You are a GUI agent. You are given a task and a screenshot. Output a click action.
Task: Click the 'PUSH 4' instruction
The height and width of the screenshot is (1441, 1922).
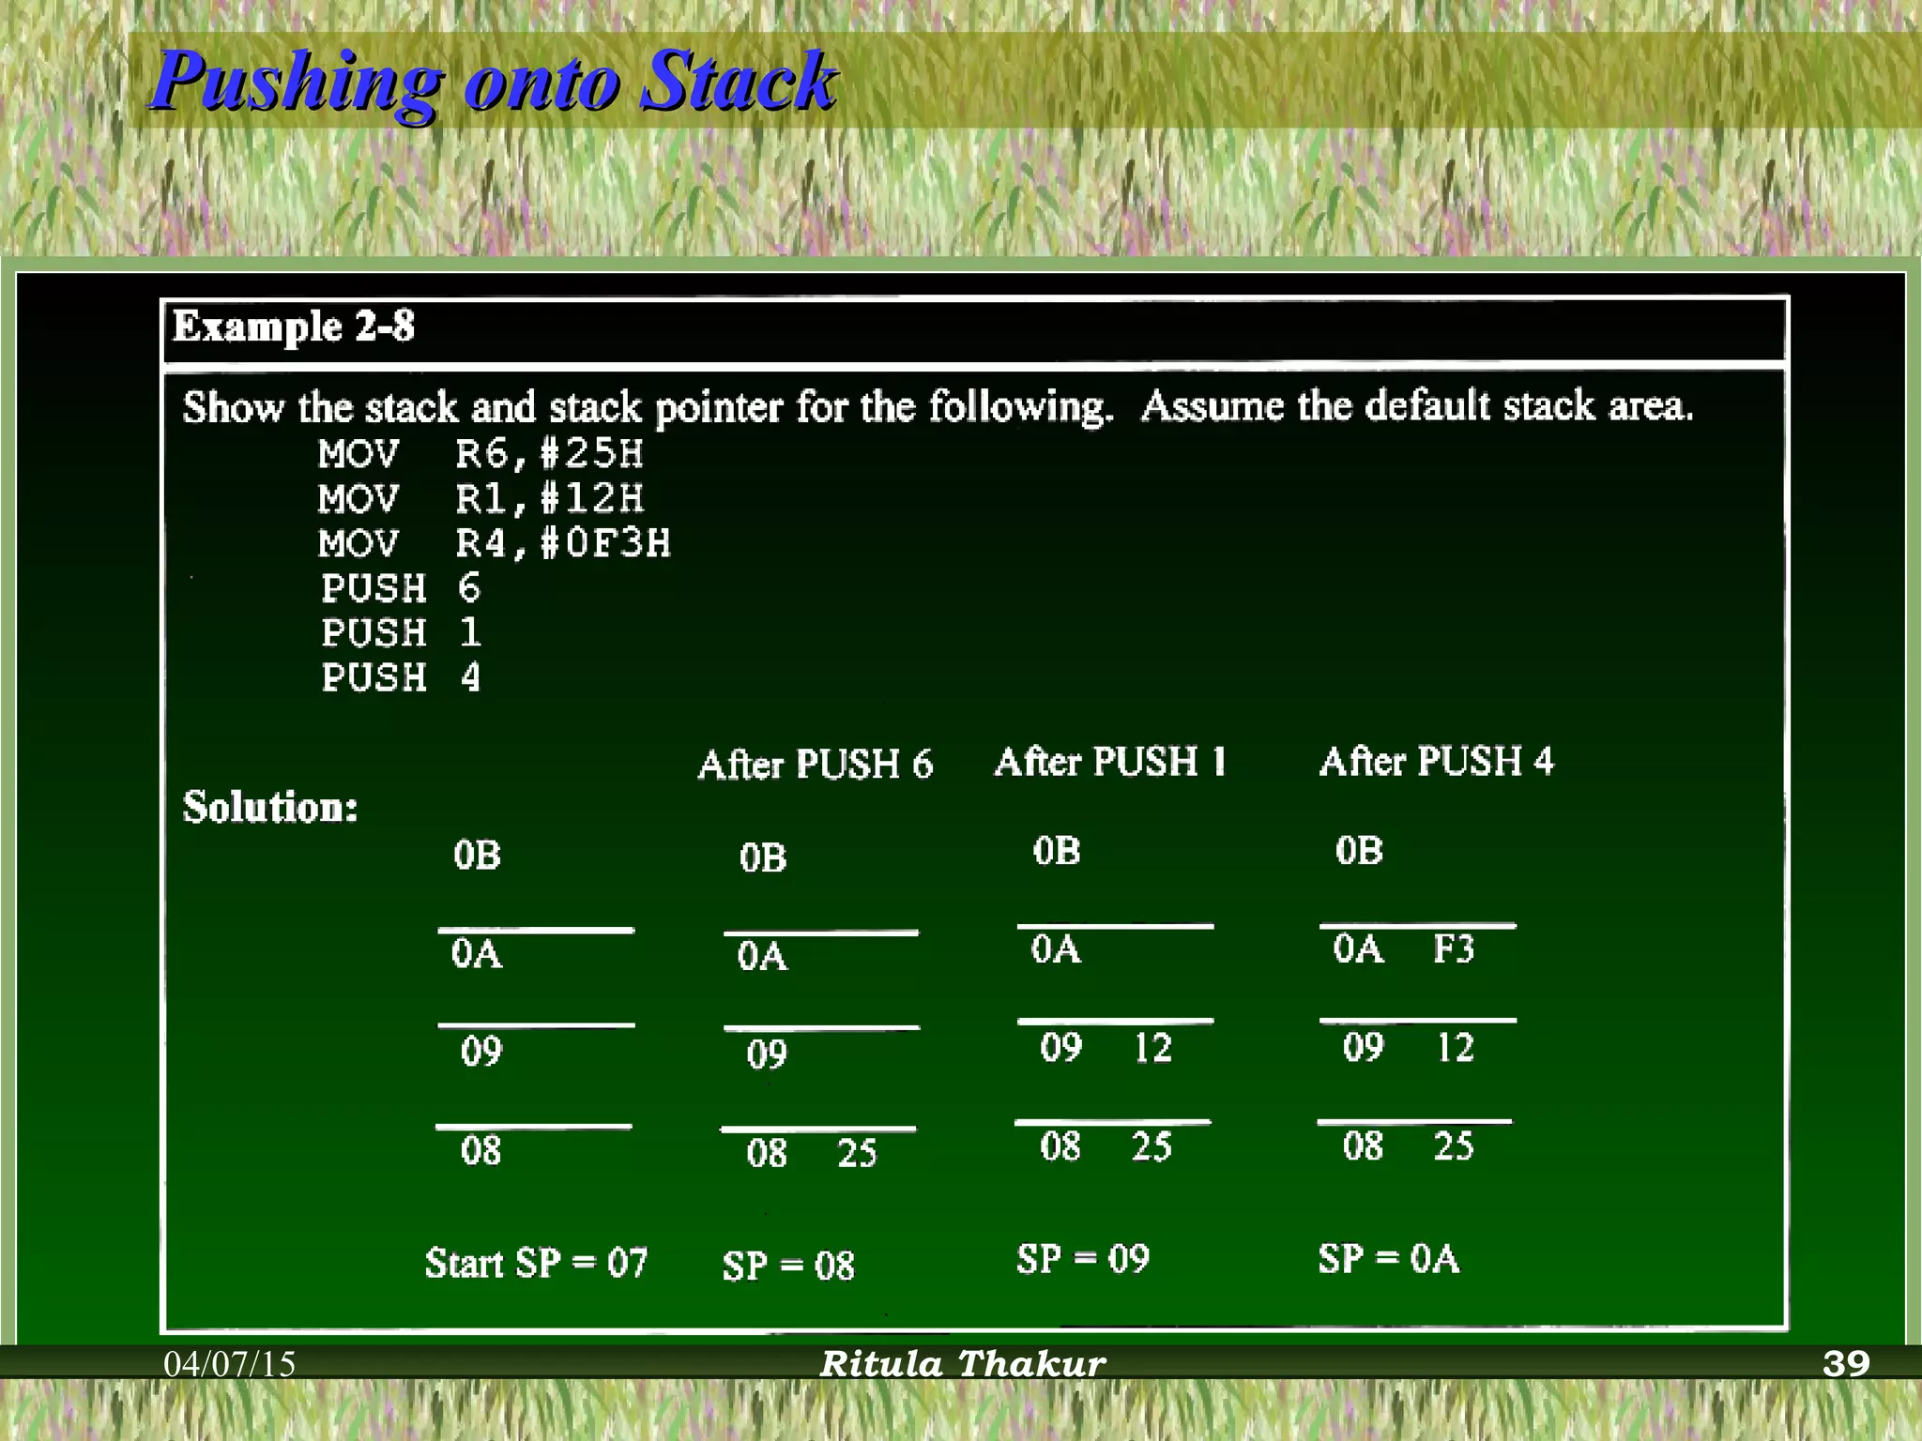pos(401,677)
